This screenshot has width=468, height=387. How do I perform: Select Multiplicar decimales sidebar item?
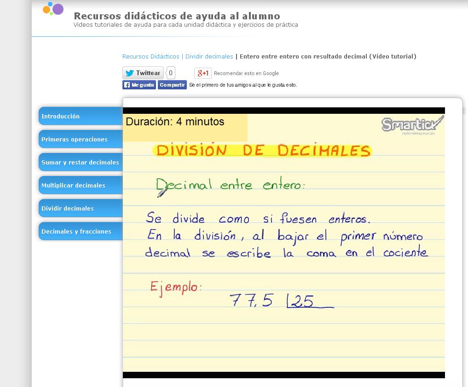[x=81, y=185]
